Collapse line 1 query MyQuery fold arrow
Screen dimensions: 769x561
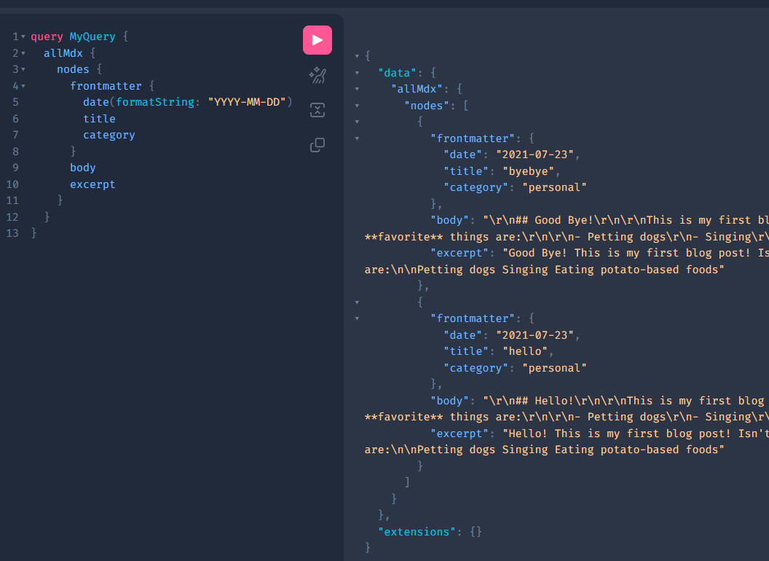click(x=23, y=37)
